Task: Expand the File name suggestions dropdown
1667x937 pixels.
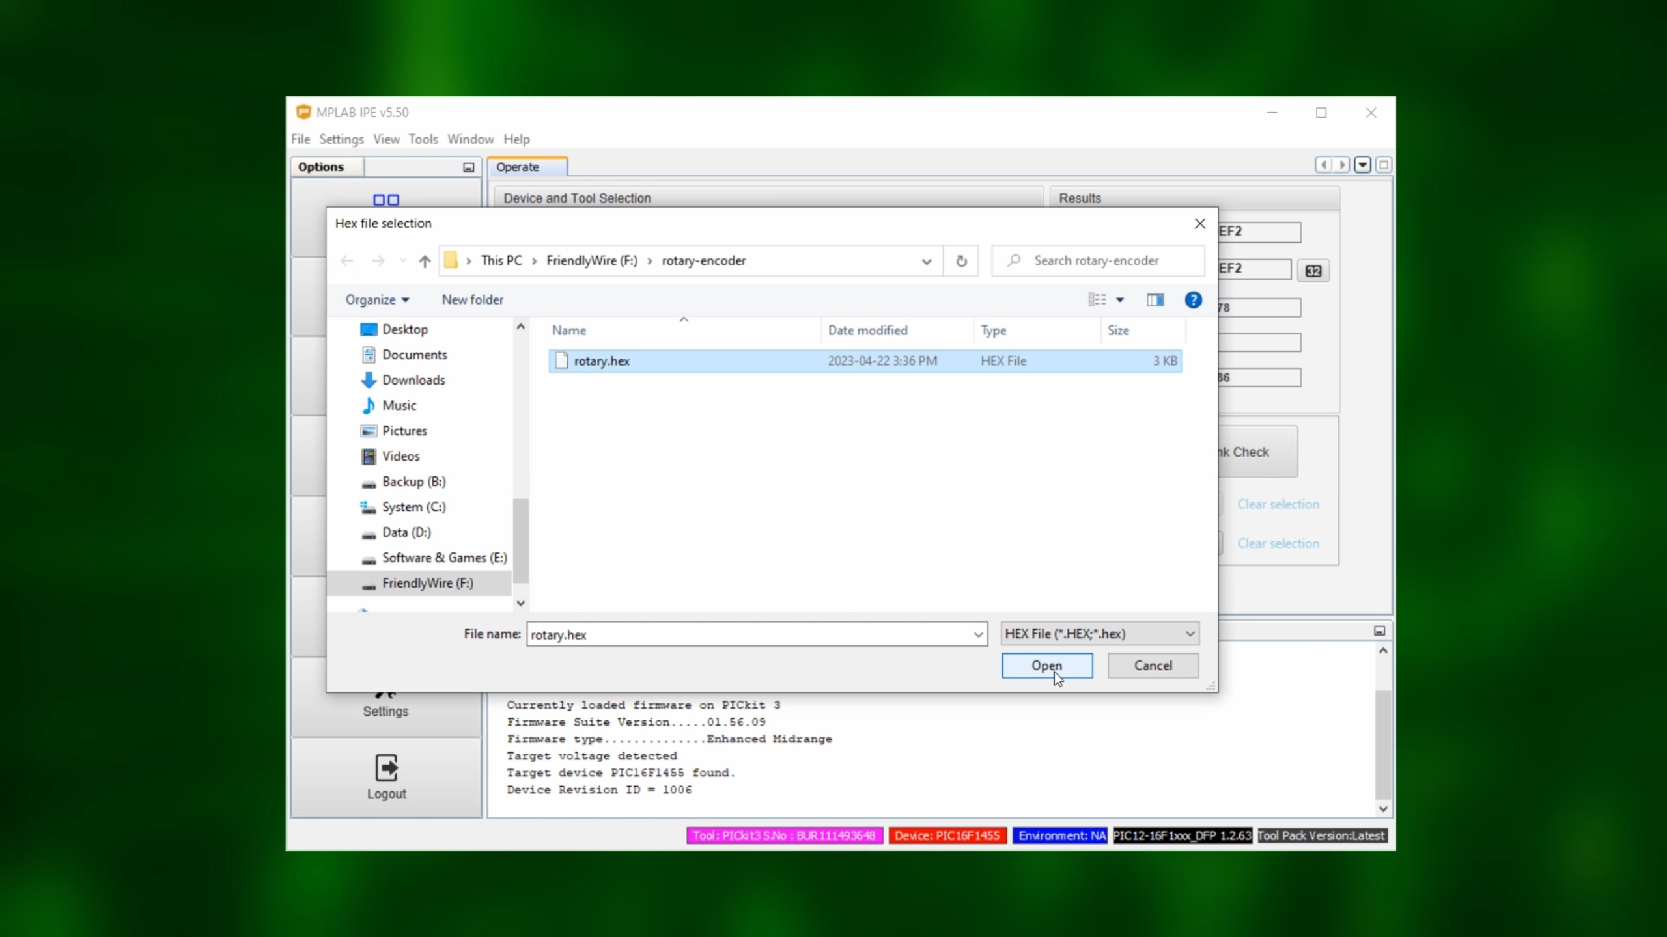Action: click(978, 634)
